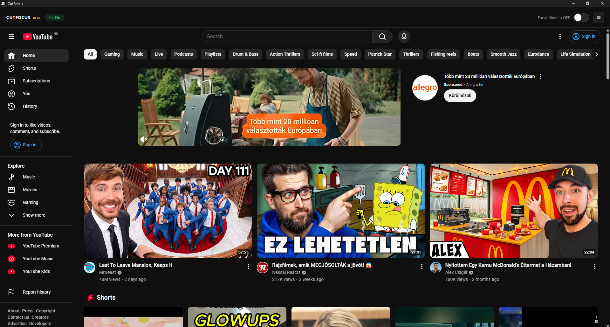Select the Drum & Bass chip
Viewport: 610px width, 327px height.
[245, 54]
